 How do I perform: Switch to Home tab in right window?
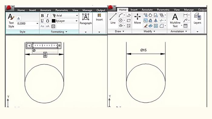[123, 10]
